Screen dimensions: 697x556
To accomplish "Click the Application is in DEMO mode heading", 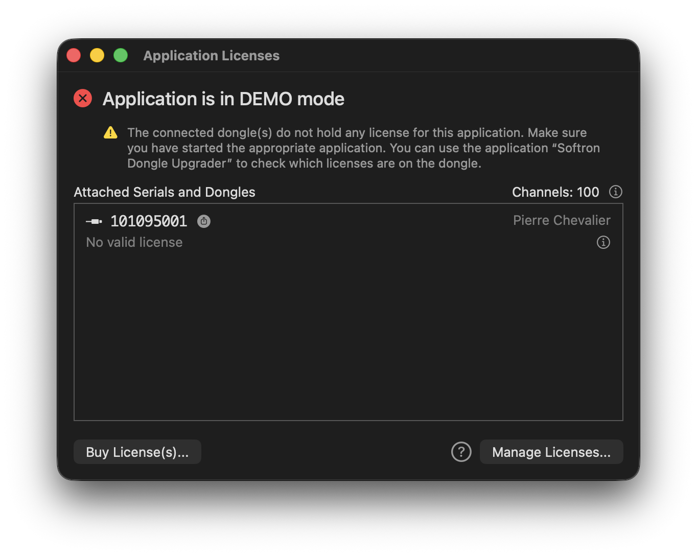I will [223, 99].
